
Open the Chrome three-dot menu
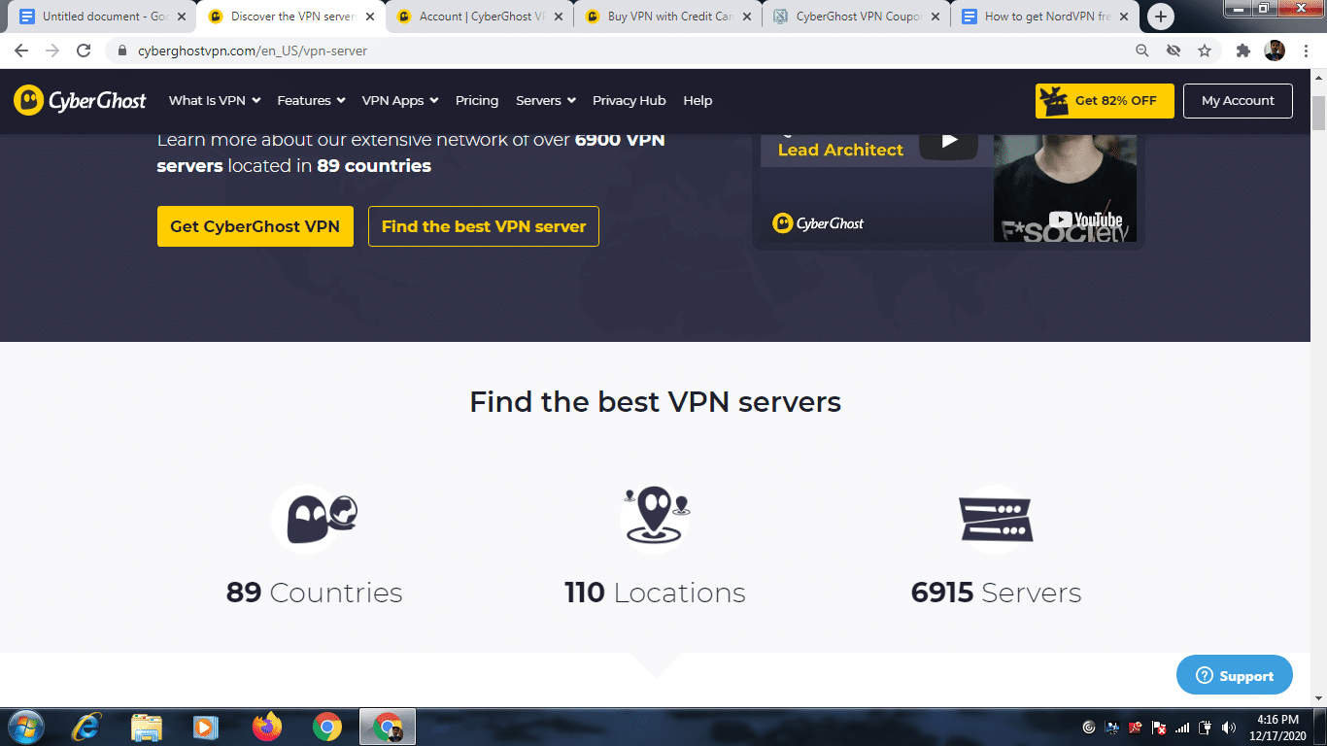(1306, 51)
